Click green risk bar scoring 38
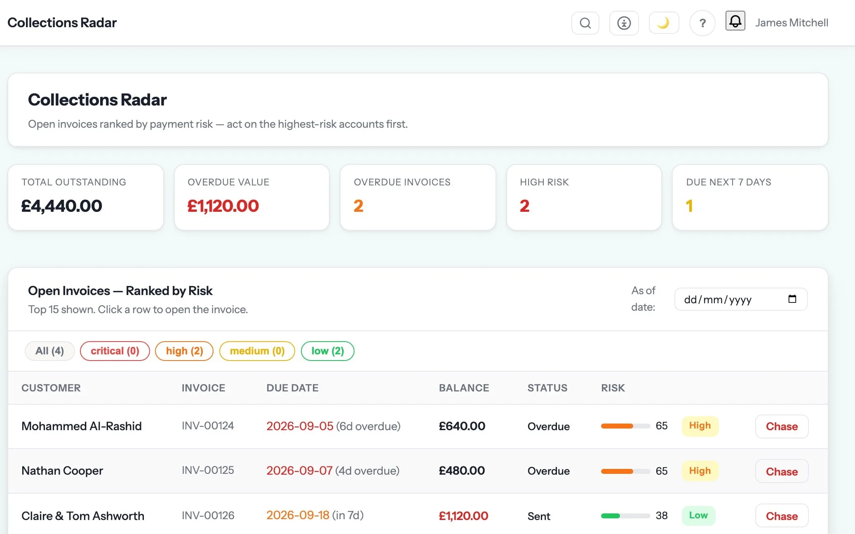 tap(625, 516)
